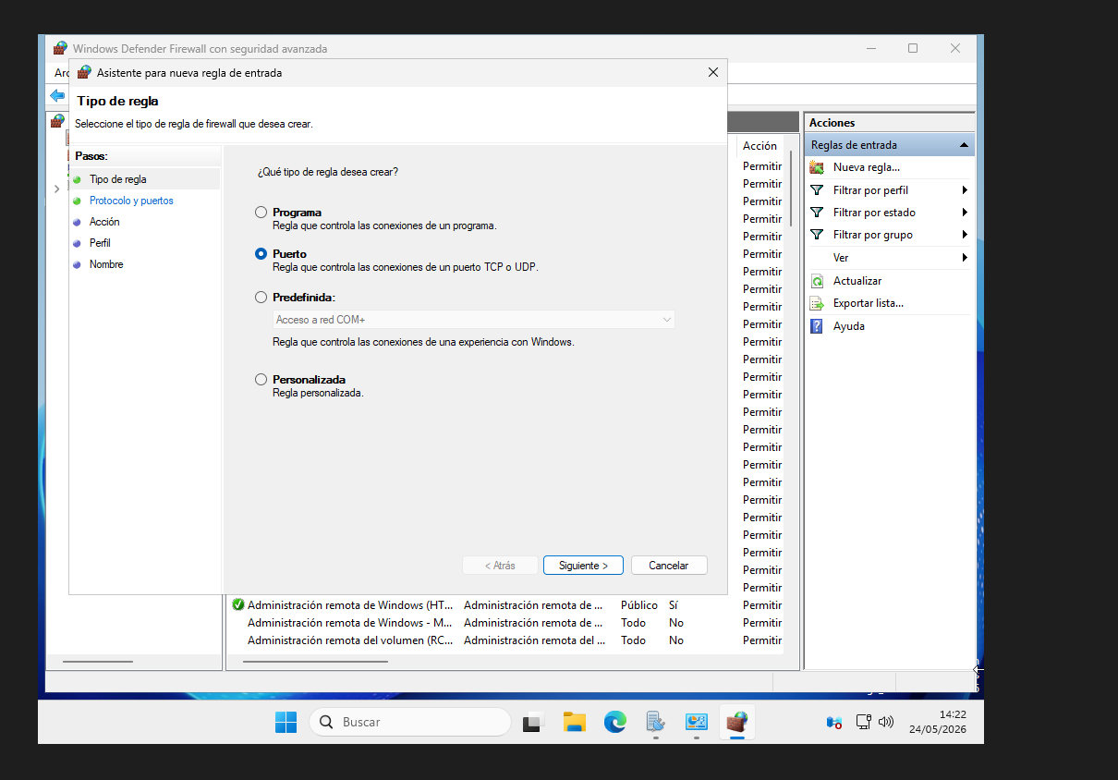
Task: Click the Nombre step in Pasos
Action: (106, 264)
